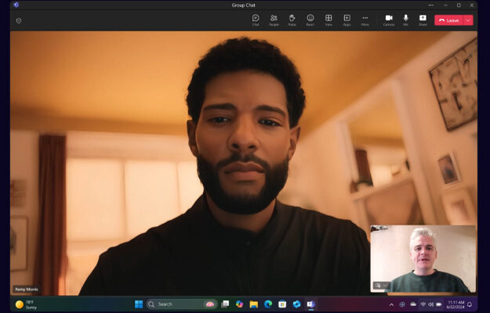Open Microsoft Store from the taskbar

(282, 304)
